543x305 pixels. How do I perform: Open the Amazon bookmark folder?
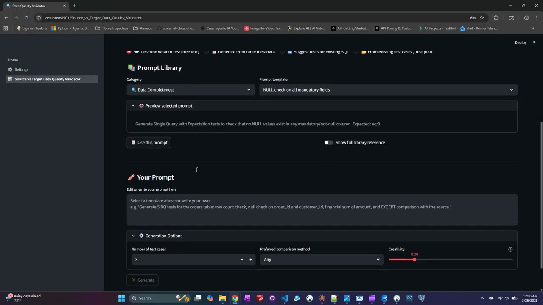[143, 28]
